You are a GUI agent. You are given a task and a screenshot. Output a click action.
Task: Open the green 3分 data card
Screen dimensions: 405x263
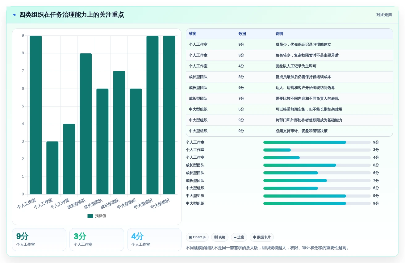[x=97, y=240]
